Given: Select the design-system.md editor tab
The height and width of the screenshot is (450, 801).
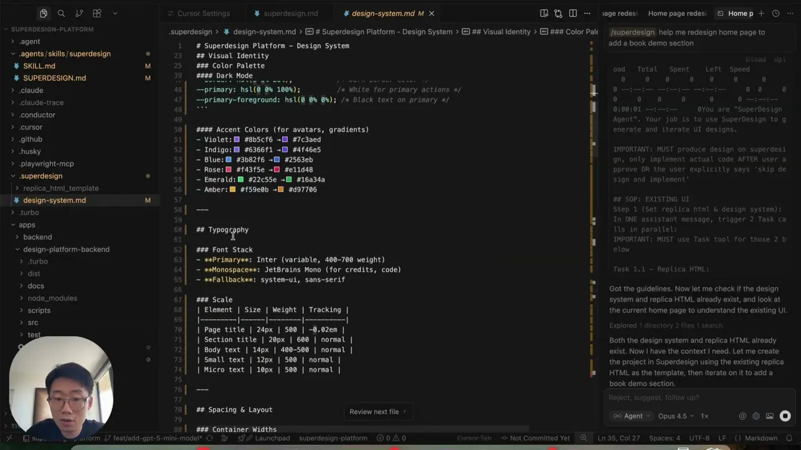Looking at the screenshot, I should (383, 13).
